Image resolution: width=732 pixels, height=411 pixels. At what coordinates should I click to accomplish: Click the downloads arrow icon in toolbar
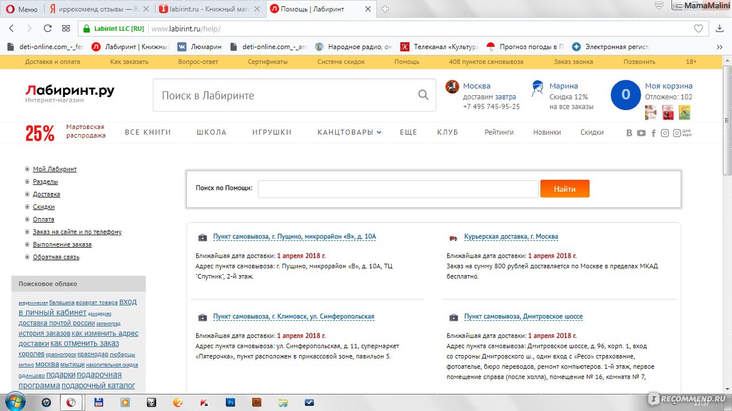[x=720, y=29]
